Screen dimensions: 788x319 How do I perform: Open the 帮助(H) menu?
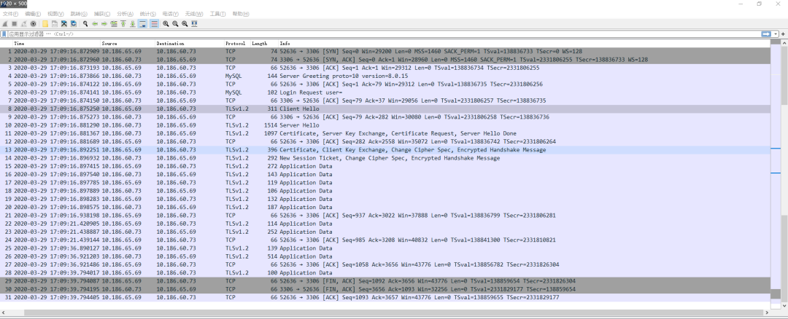[241, 14]
